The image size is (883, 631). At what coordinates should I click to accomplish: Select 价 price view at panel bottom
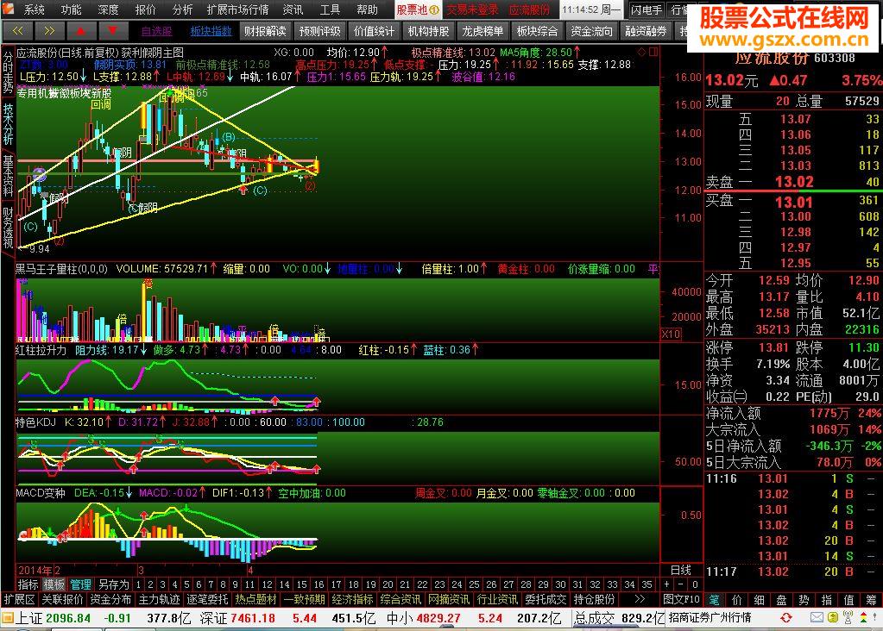coord(737,600)
